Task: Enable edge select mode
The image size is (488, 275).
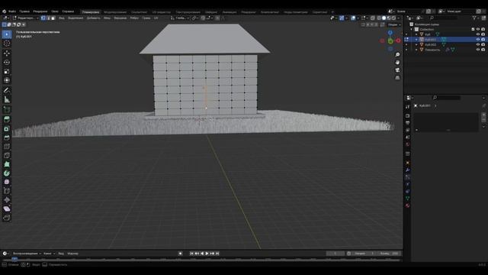Action: pos(48,18)
